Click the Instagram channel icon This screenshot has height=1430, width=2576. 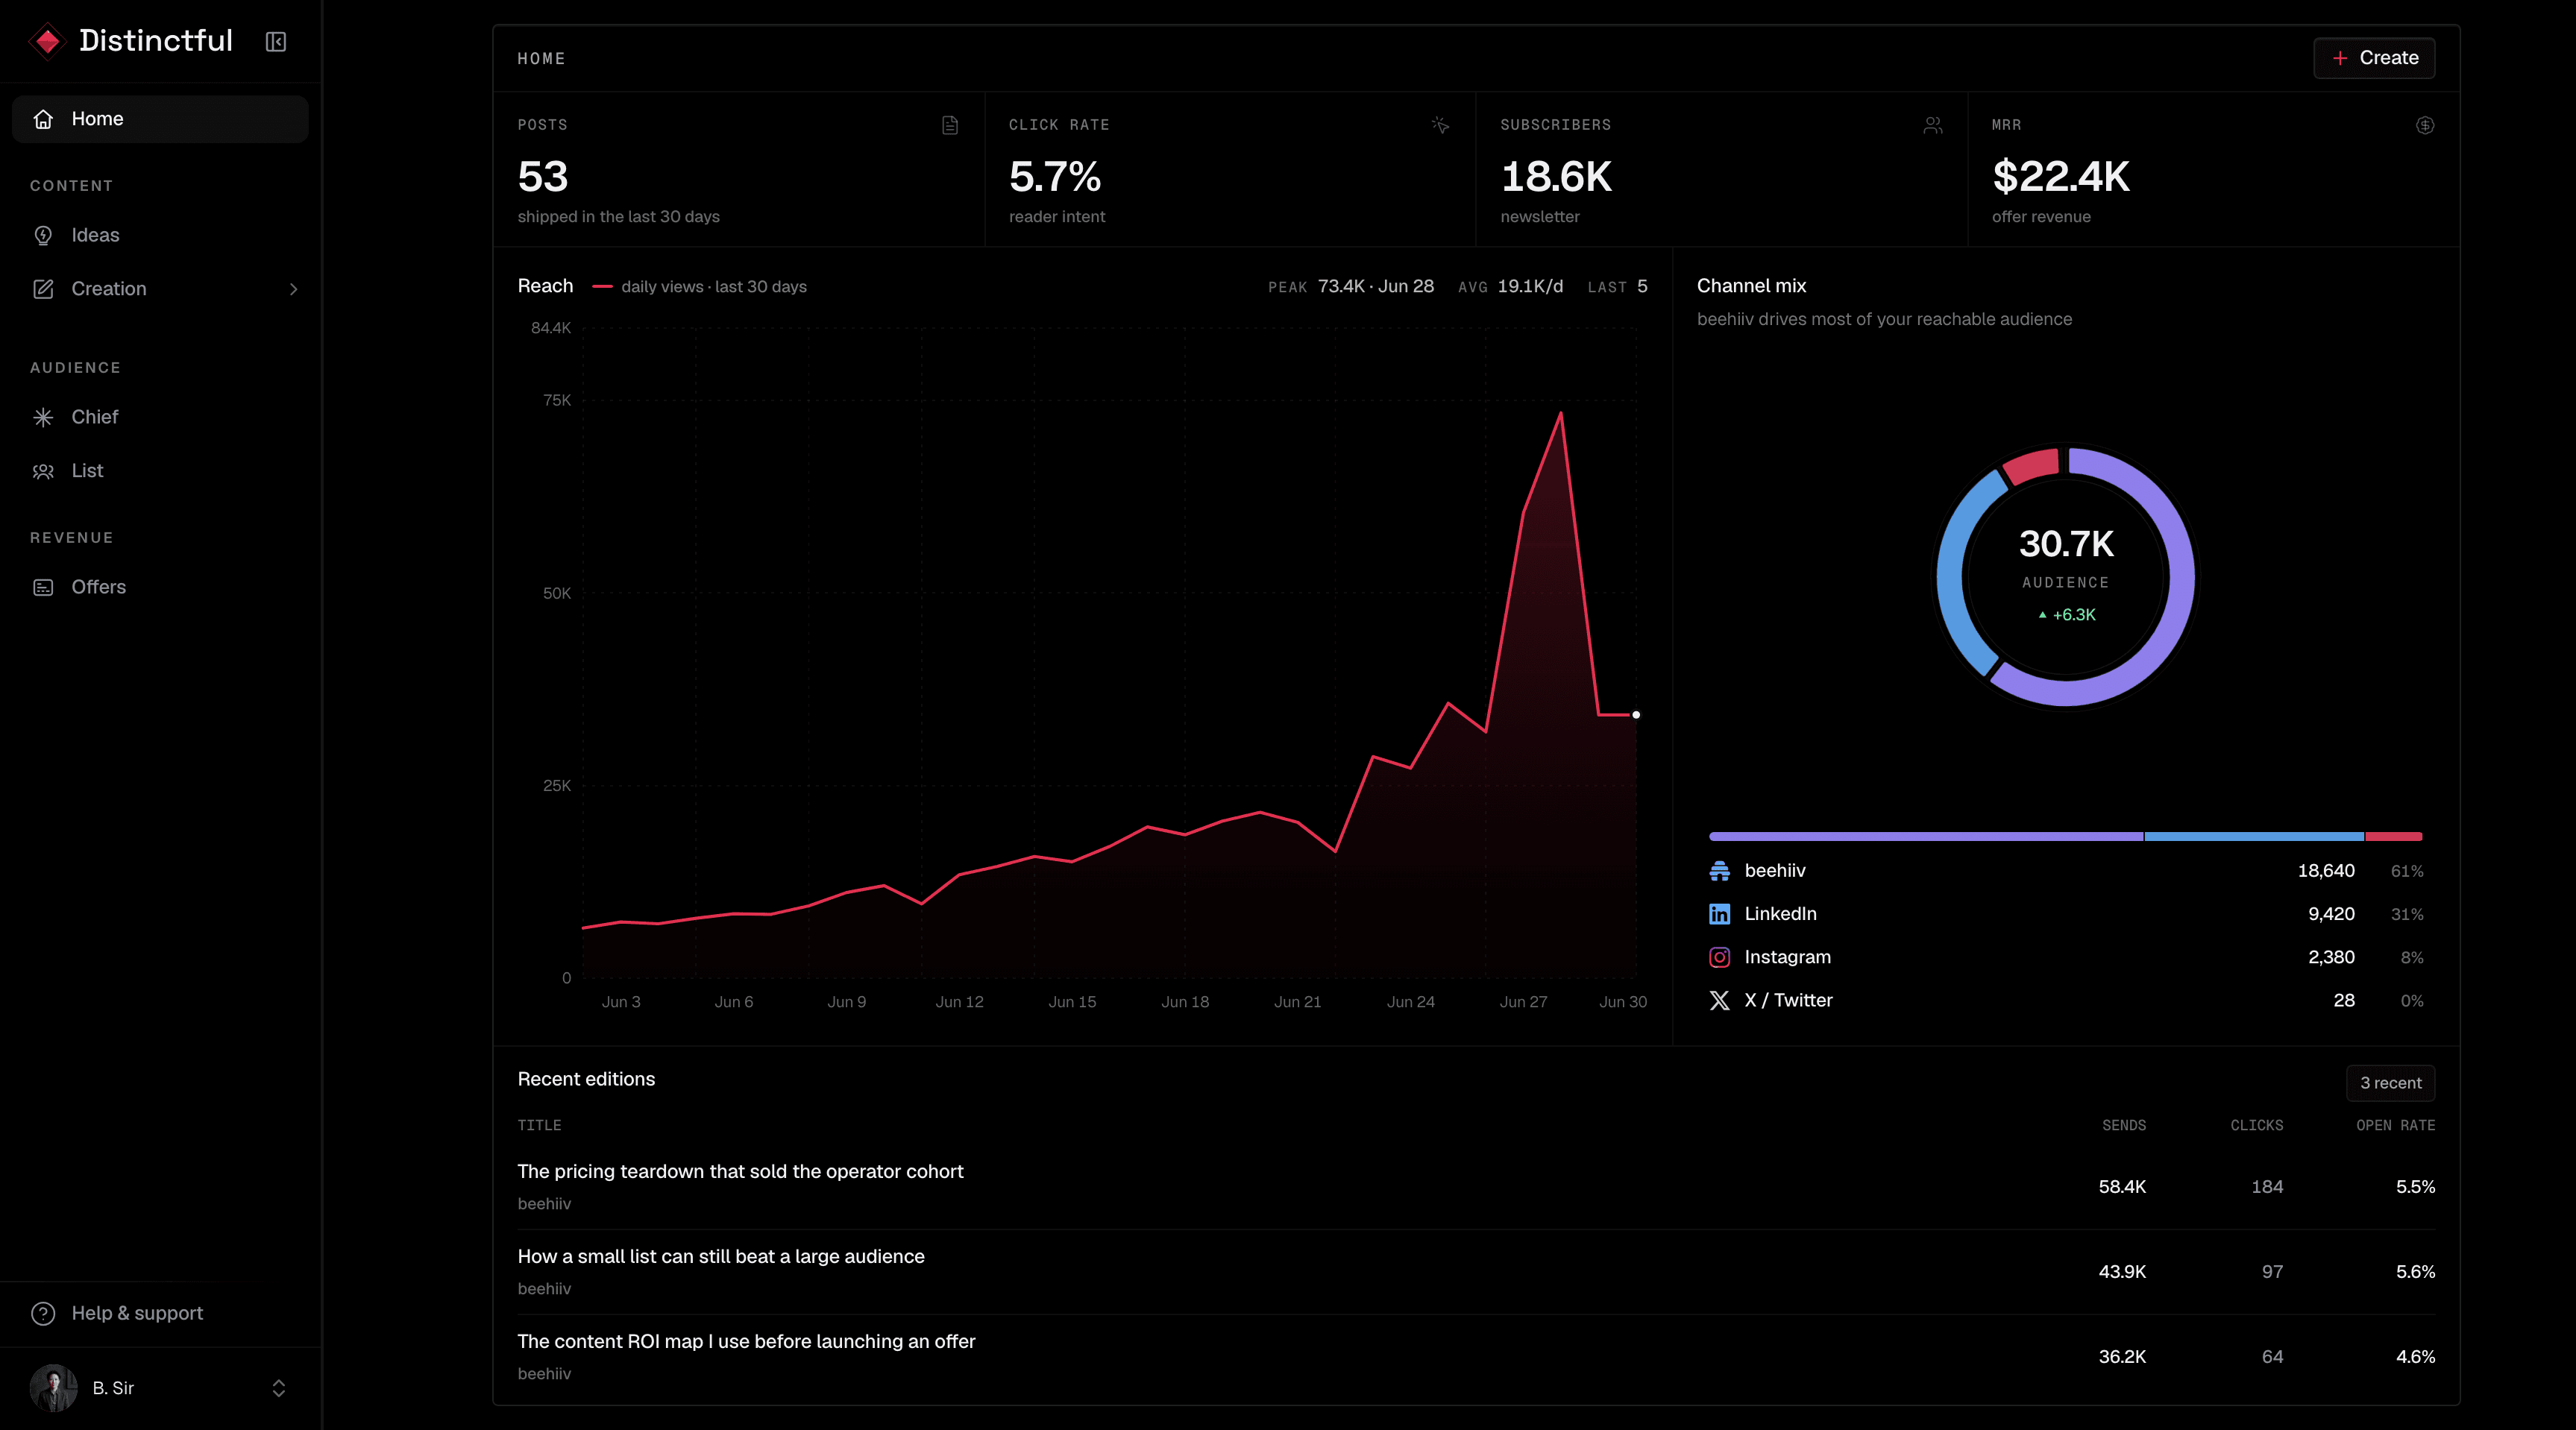point(1720,957)
